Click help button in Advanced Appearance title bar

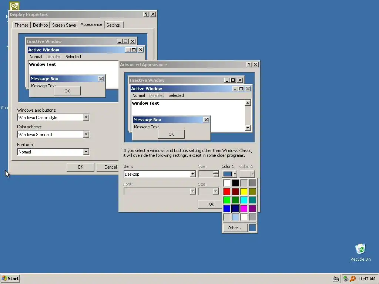coord(249,64)
